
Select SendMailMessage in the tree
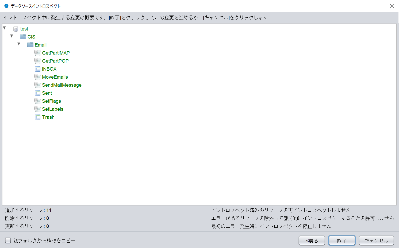tap(62, 85)
